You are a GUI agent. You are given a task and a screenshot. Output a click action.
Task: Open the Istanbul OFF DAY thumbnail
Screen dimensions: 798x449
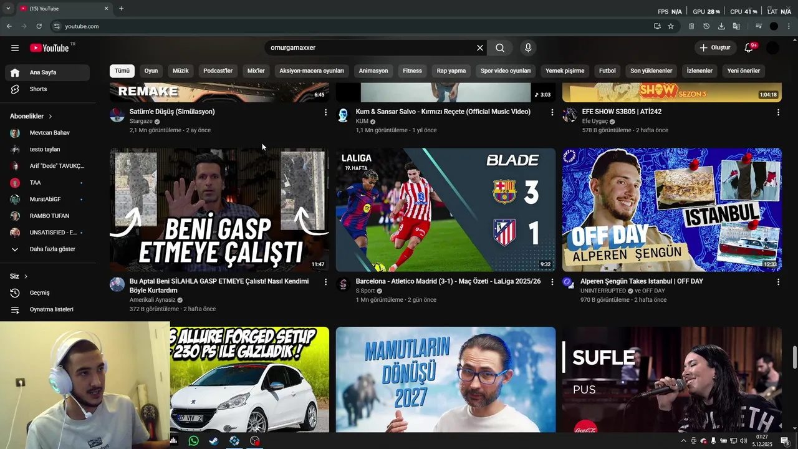pyautogui.click(x=672, y=210)
